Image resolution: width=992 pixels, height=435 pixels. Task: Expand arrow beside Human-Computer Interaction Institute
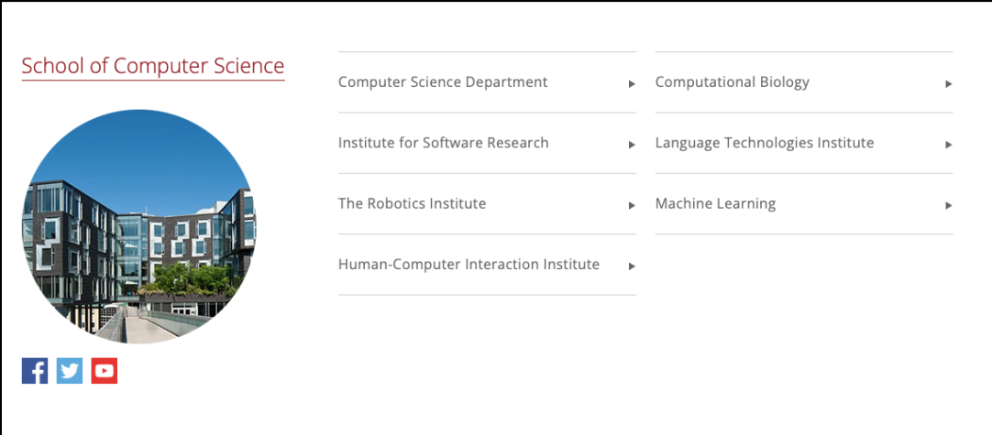[632, 266]
